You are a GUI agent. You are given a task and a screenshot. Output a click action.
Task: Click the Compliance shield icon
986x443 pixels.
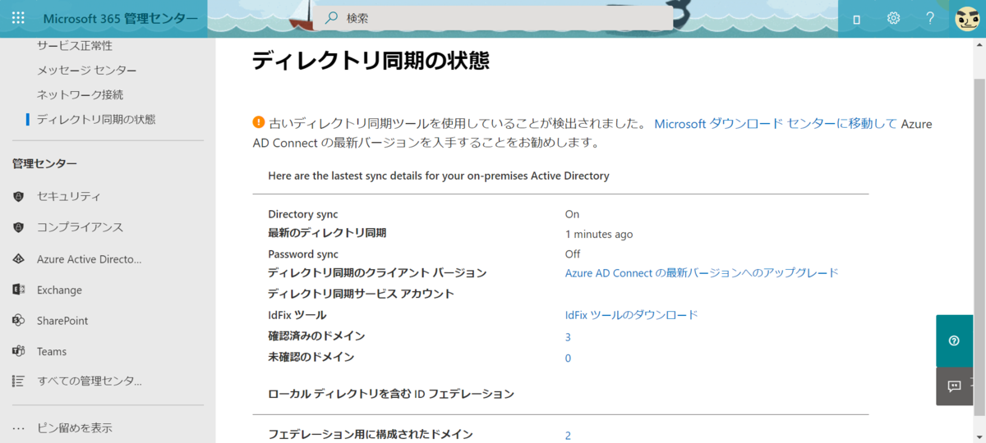pos(18,227)
